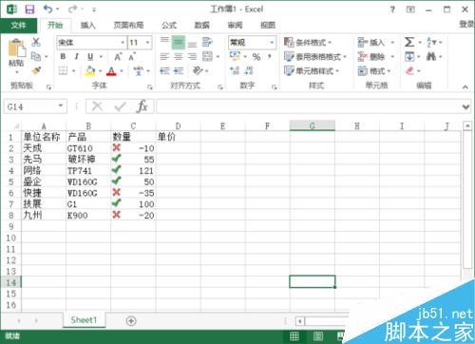Viewport: 475px width, 344px height.
Task: Open Find and Select binoculars
Action: click(x=430, y=57)
